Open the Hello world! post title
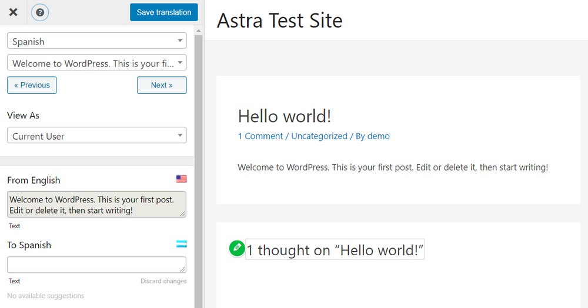The height and width of the screenshot is (308, 588). click(285, 116)
